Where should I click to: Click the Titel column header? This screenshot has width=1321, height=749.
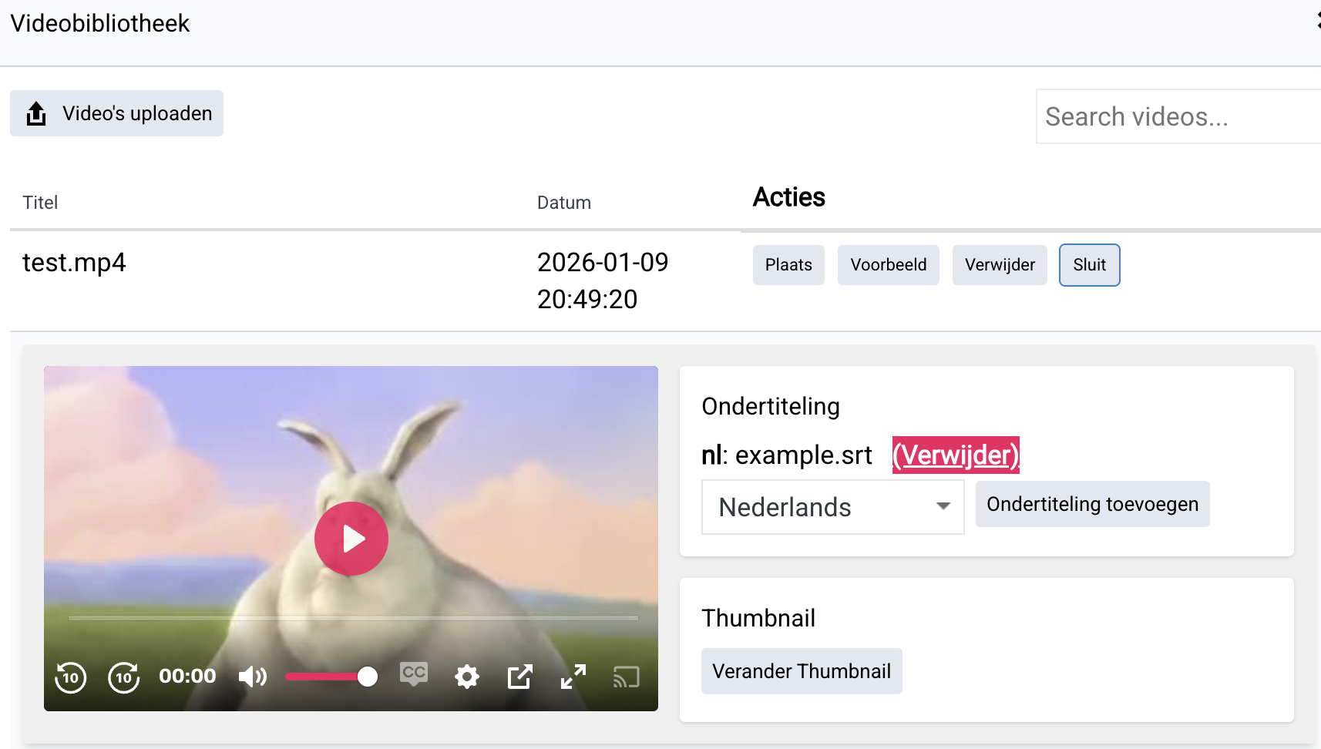tap(40, 203)
